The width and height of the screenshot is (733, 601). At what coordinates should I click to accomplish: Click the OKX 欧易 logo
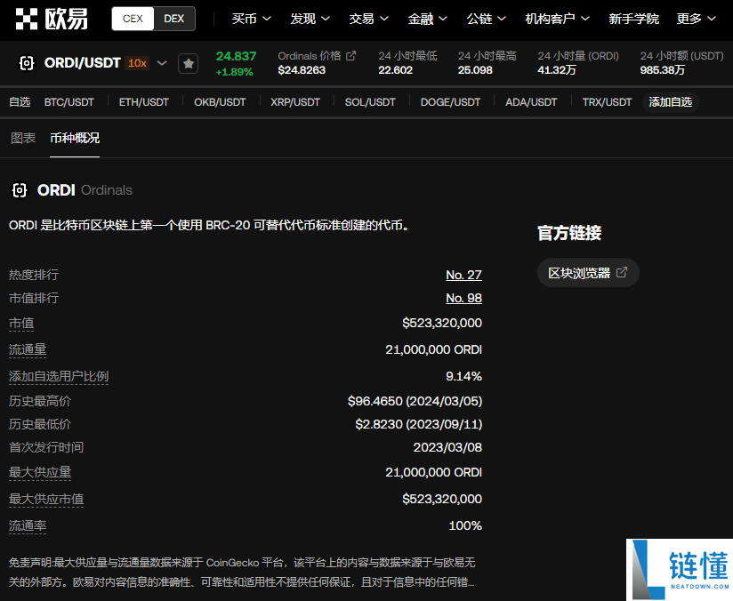pyautogui.click(x=52, y=19)
